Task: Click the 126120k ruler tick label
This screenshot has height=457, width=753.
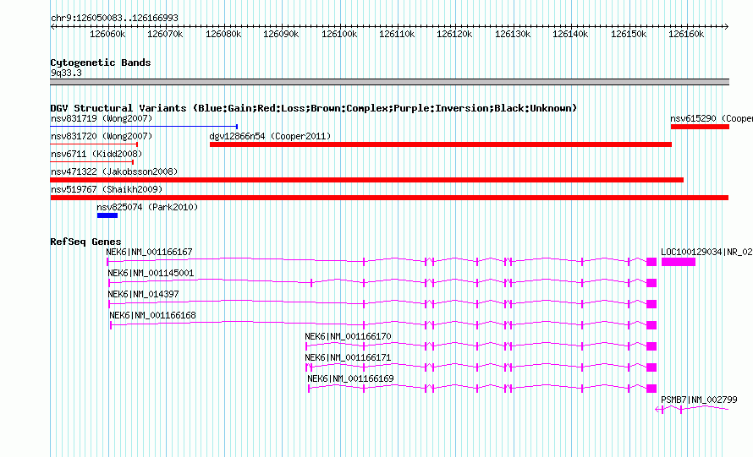Action: tap(454, 34)
